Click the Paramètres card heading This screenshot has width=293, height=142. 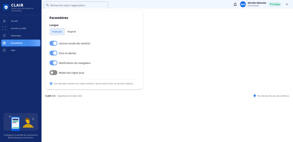coord(59,18)
